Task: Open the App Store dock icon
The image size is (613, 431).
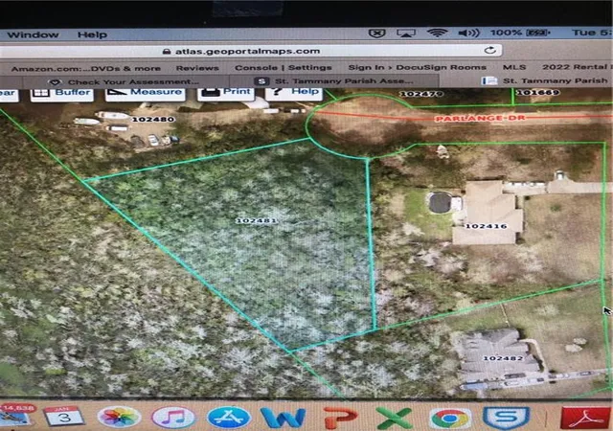Action: (228, 418)
